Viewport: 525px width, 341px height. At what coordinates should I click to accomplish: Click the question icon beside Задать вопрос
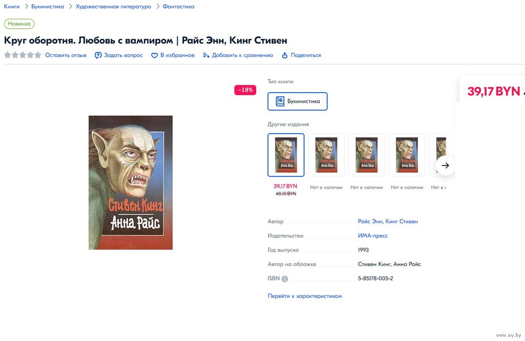click(x=98, y=56)
